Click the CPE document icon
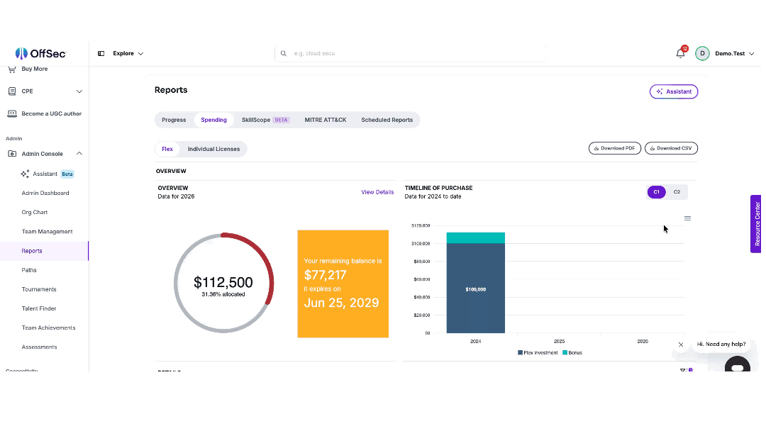766x431 pixels. [x=12, y=91]
